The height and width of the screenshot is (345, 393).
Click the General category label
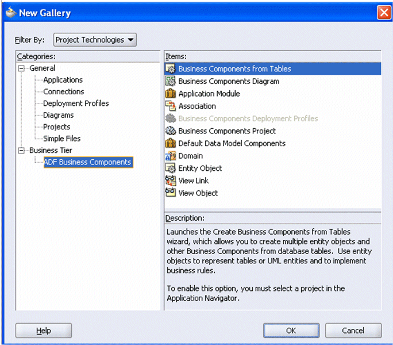[x=42, y=68]
